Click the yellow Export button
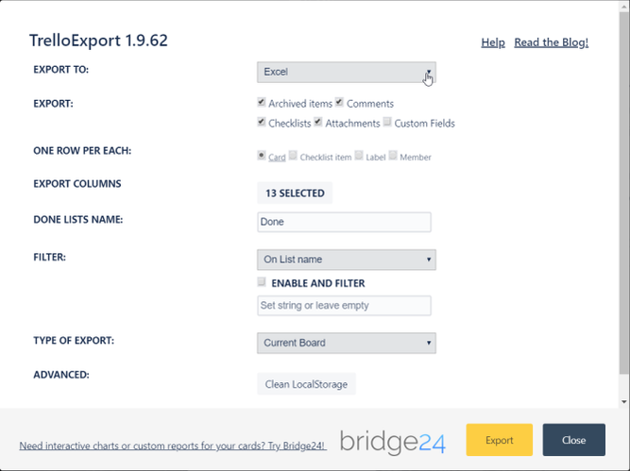 click(499, 440)
